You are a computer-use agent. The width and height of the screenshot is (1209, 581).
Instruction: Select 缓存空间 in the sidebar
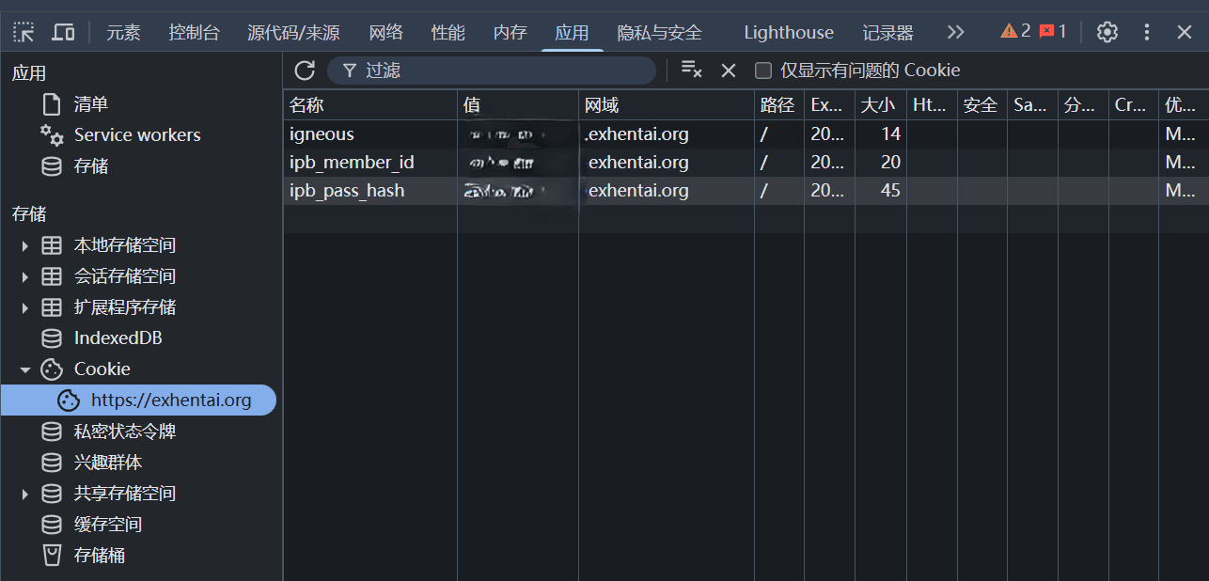tap(108, 525)
